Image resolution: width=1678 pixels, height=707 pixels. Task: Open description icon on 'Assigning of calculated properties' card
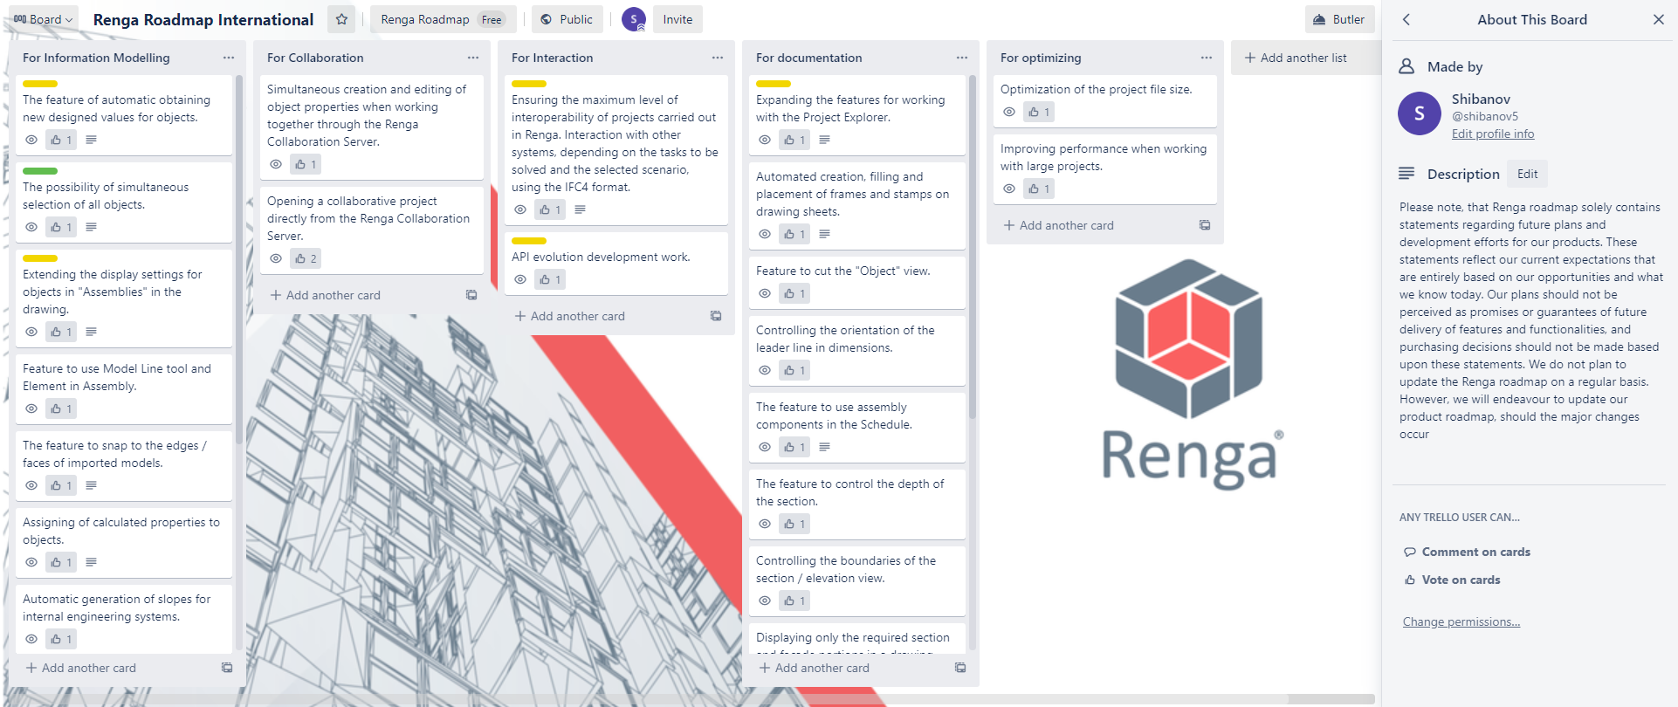coord(92,562)
